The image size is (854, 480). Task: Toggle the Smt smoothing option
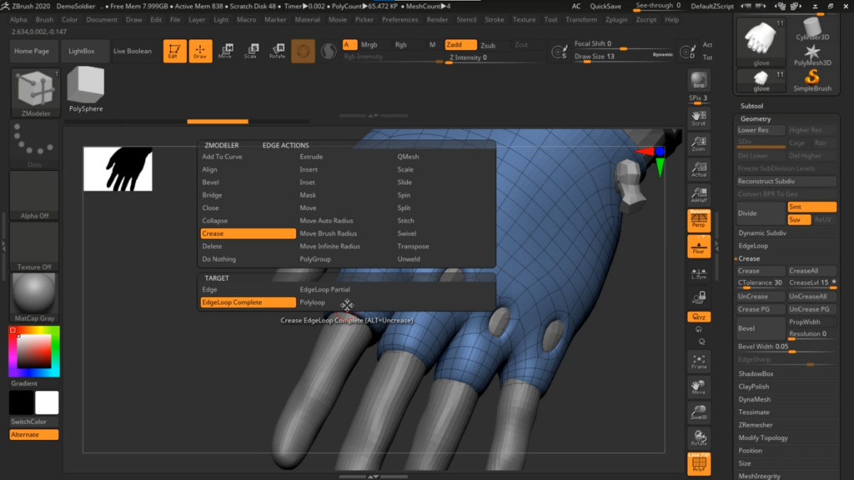click(x=811, y=207)
